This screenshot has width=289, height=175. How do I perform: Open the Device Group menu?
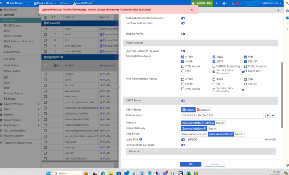pos(45,3)
